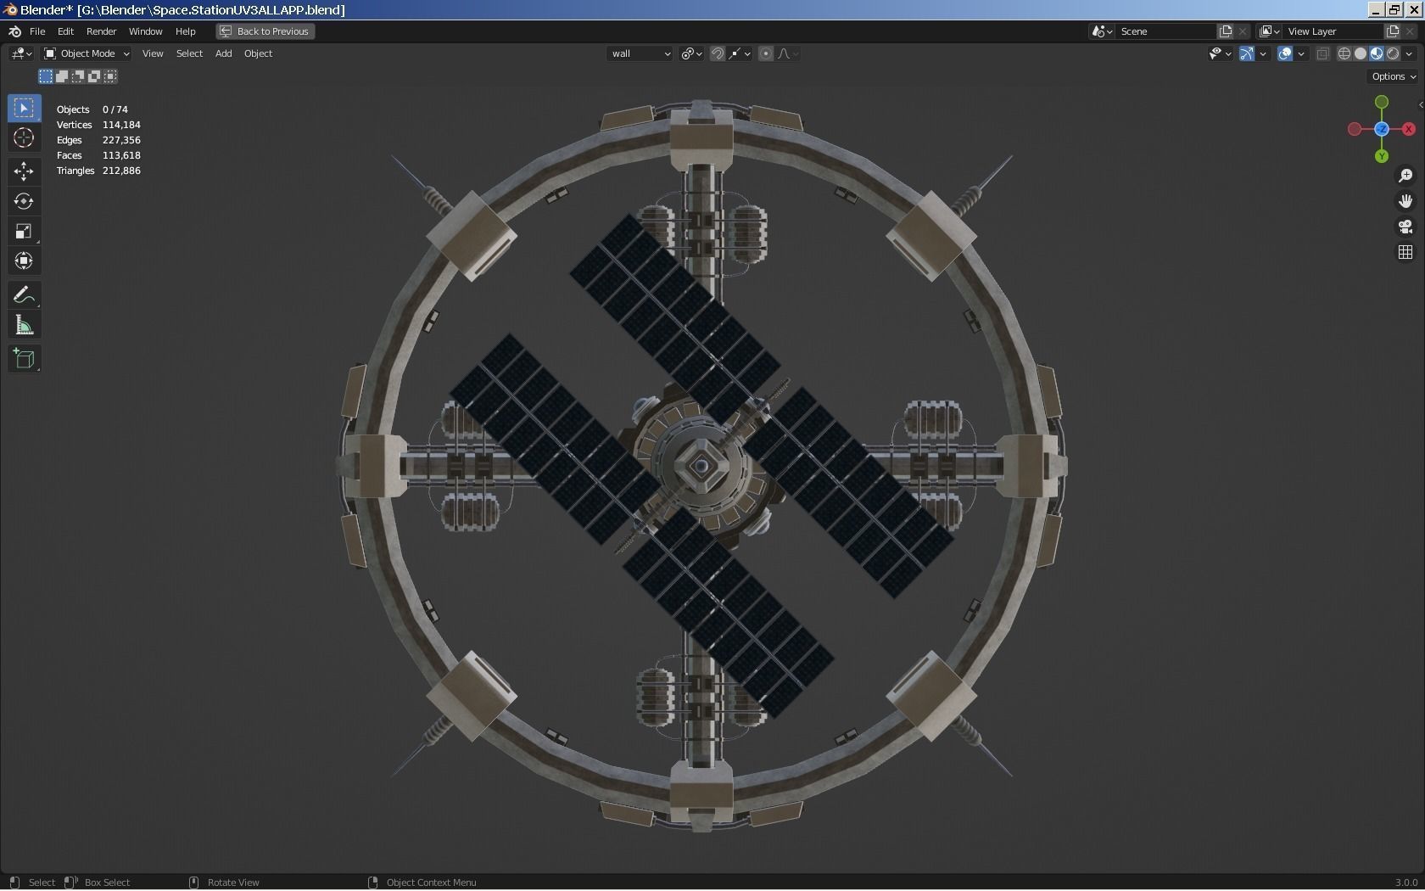Toggle snapping magnet
The width and height of the screenshot is (1425, 891).
pos(718,53)
